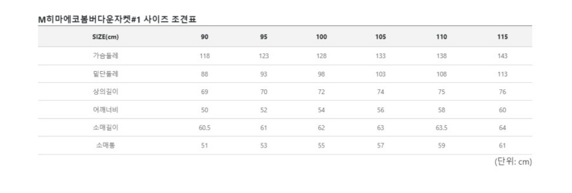Click the hem value 103 cell
Image resolution: width=572 pixels, height=193 pixels.
(380, 74)
